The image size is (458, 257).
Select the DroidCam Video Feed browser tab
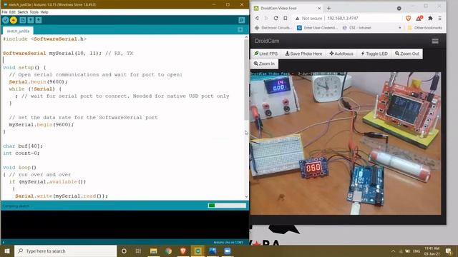tap(287, 8)
